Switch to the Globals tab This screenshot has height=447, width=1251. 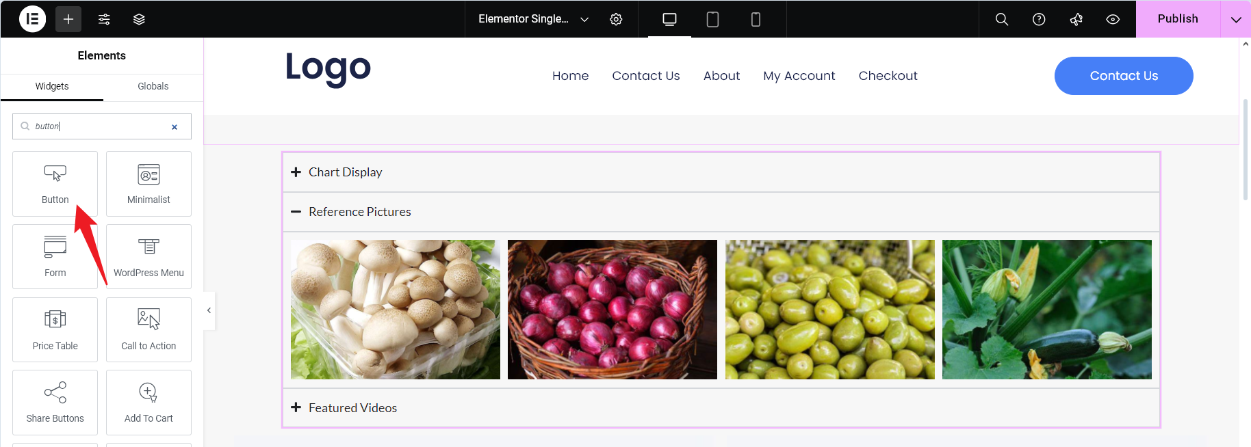coord(153,86)
